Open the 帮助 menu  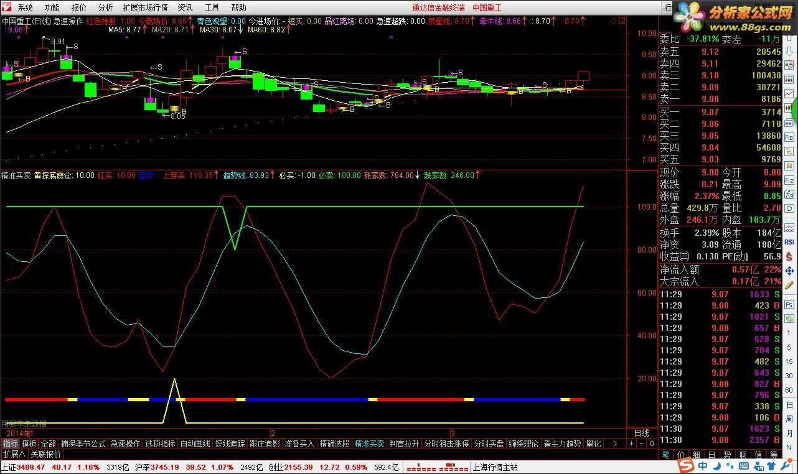(x=238, y=7)
